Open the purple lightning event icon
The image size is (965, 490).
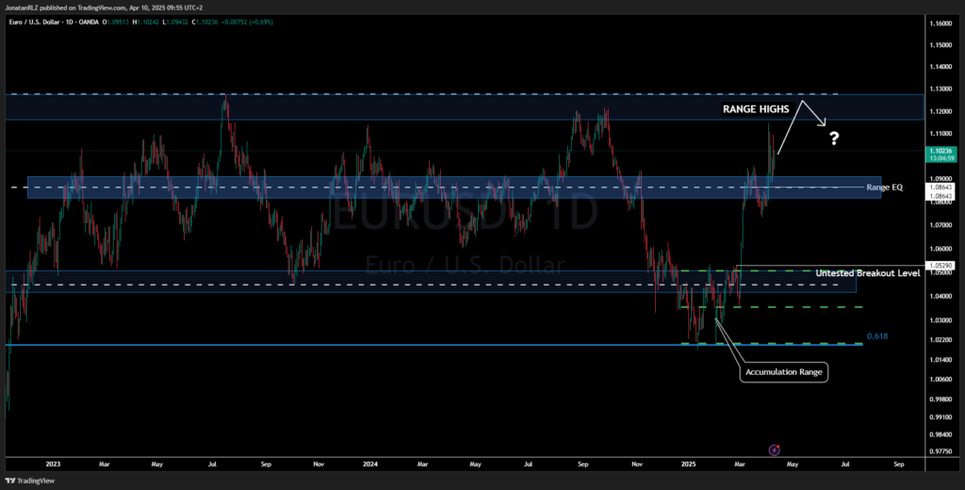coord(775,450)
